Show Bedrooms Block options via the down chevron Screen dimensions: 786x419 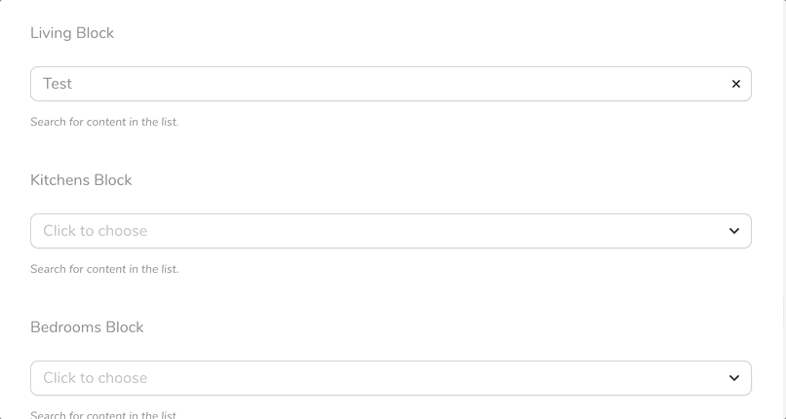734,378
